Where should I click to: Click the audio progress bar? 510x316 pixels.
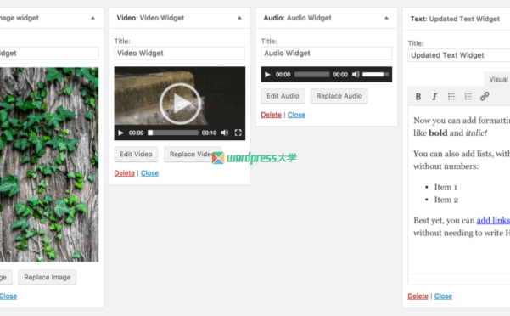[x=311, y=75]
